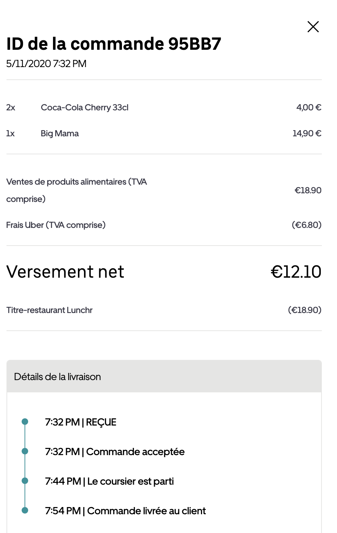The height and width of the screenshot is (533, 337).
Task: Click the Détails de la livraison header
Action: [x=57, y=377]
